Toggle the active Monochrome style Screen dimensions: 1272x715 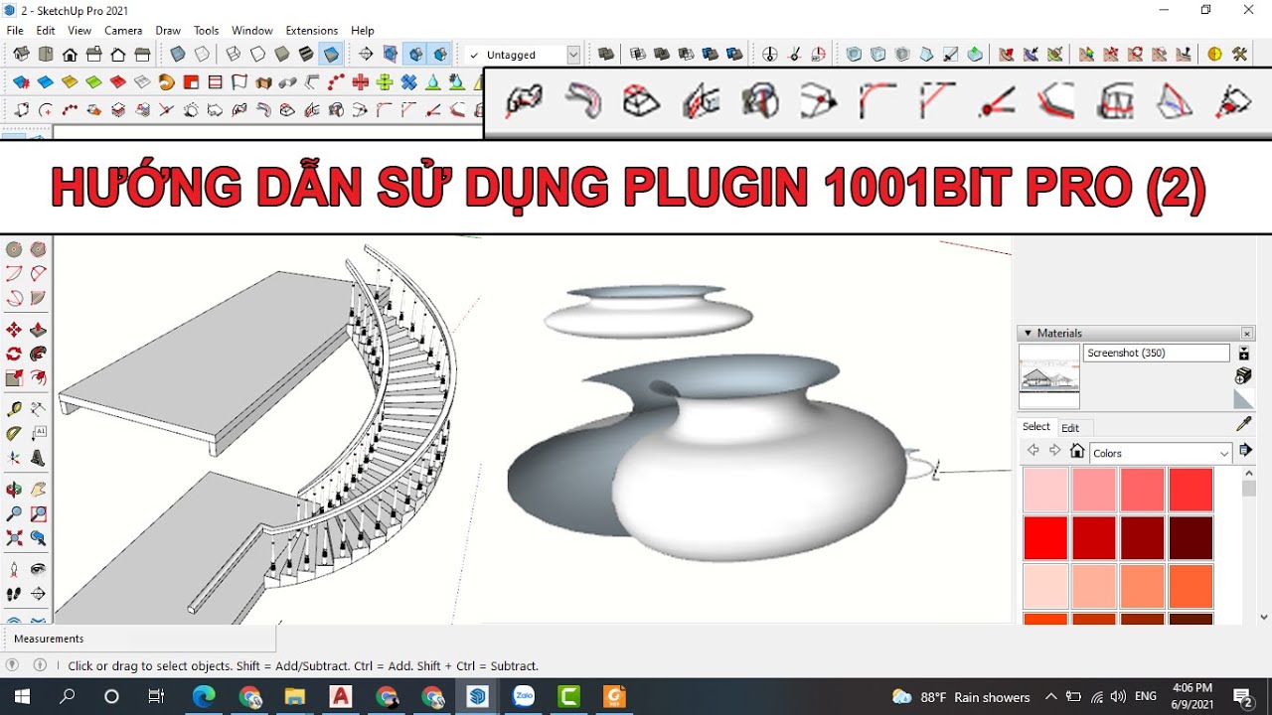pyautogui.click(x=332, y=55)
